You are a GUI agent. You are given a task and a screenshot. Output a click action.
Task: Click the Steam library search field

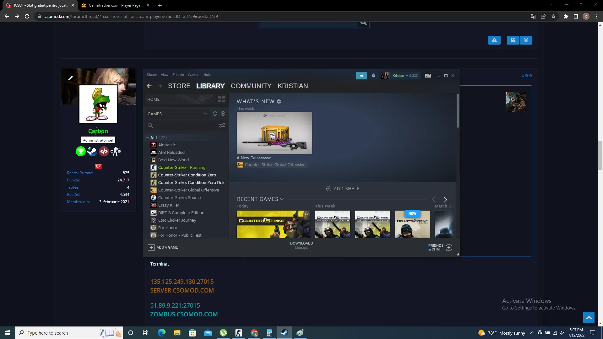pyautogui.click(x=186, y=126)
